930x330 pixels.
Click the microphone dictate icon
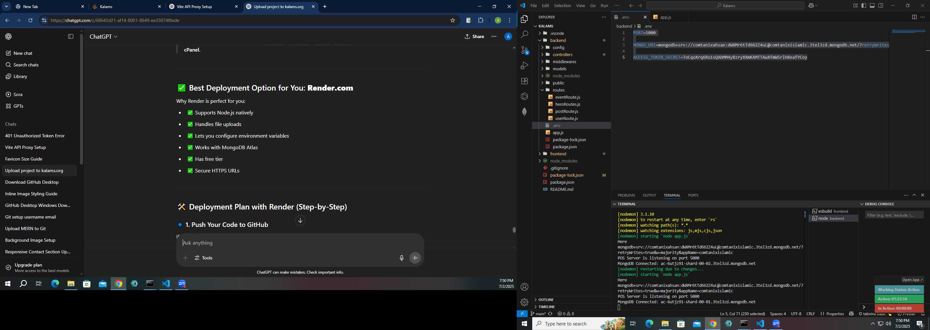[x=401, y=258]
